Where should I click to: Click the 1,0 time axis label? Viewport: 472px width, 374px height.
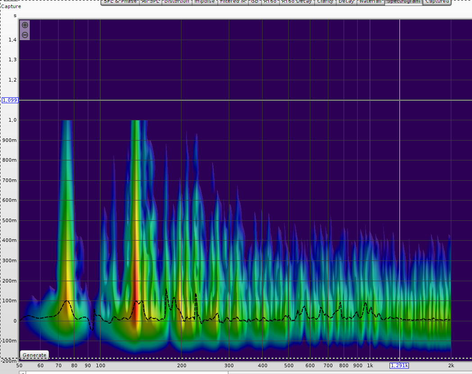coord(12,120)
